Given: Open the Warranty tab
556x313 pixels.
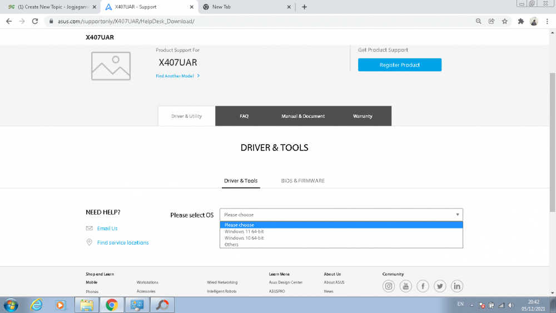Looking at the screenshot, I should (x=363, y=116).
